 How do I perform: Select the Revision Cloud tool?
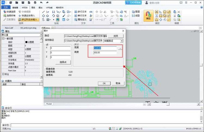click(x=68, y=20)
